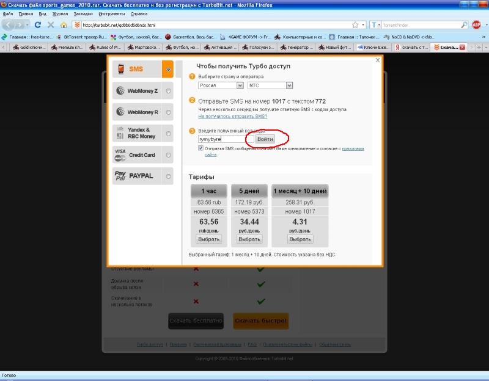Open the back/forward history dropdown arrow
The image size is (489, 381).
[x=28, y=25]
